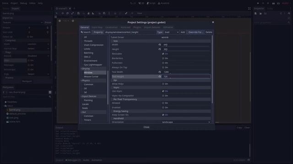This screenshot has height=164, width=293.
Task: Click the Reimport button in Import dock
Action: point(27,81)
